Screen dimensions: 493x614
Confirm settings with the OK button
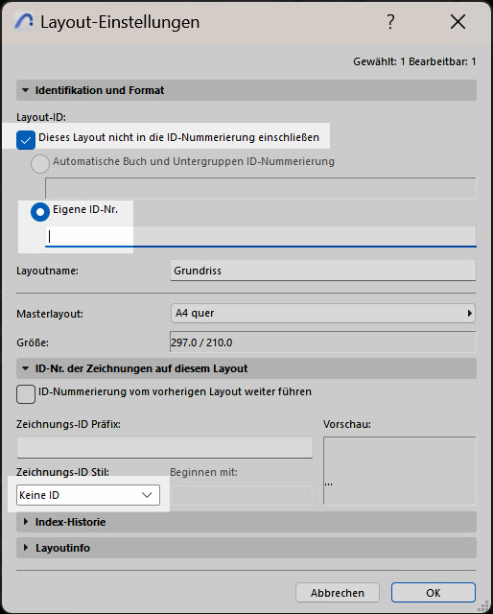tap(434, 593)
